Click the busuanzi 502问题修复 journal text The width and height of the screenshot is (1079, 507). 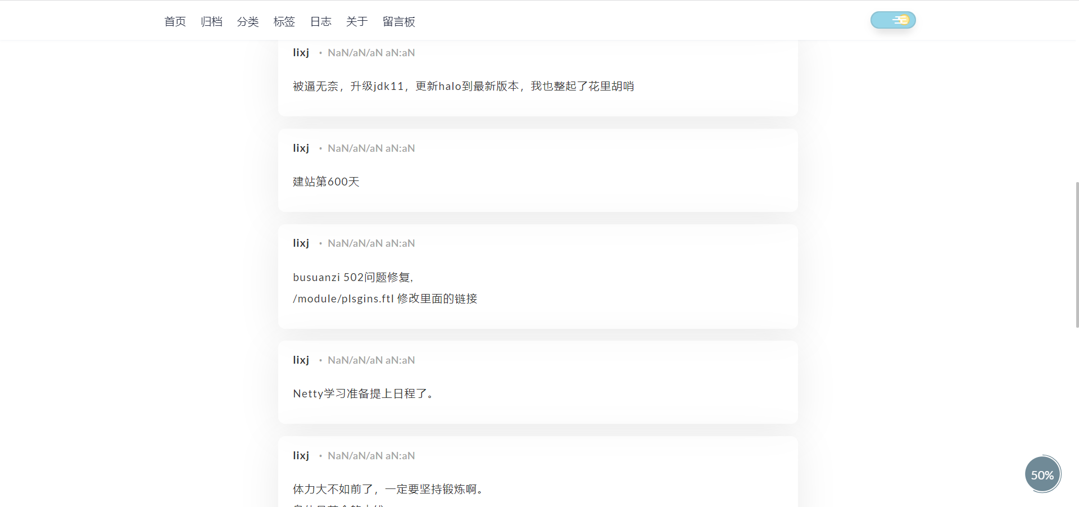point(353,277)
